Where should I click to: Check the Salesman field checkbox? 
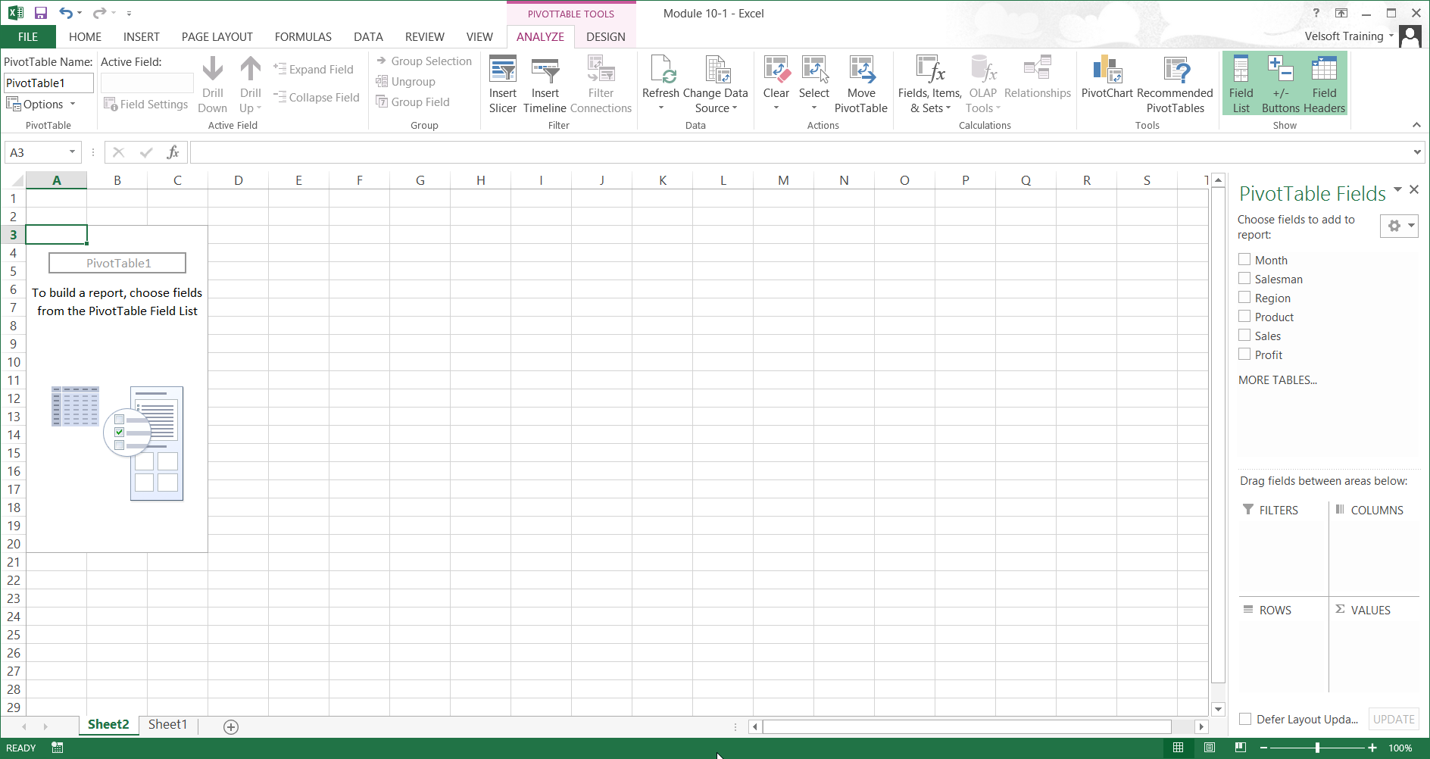[1244, 278]
